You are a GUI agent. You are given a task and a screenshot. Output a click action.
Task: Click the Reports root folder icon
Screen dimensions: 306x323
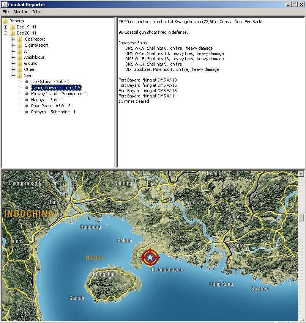point(5,21)
